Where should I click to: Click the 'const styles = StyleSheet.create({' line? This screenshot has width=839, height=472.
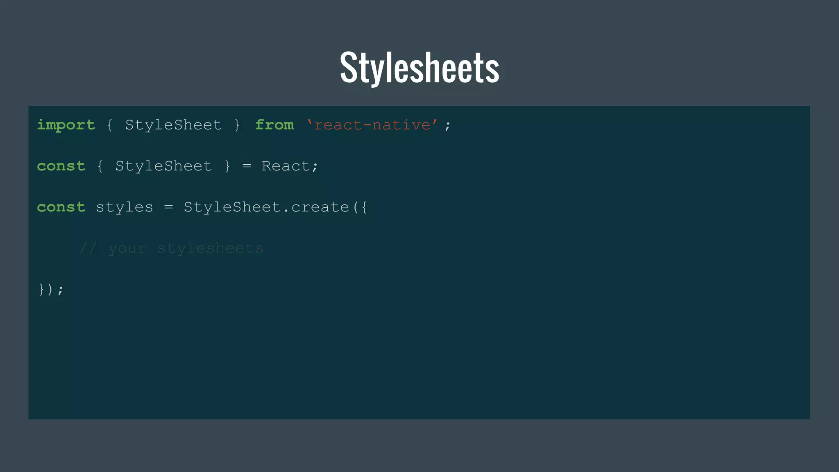202,207
